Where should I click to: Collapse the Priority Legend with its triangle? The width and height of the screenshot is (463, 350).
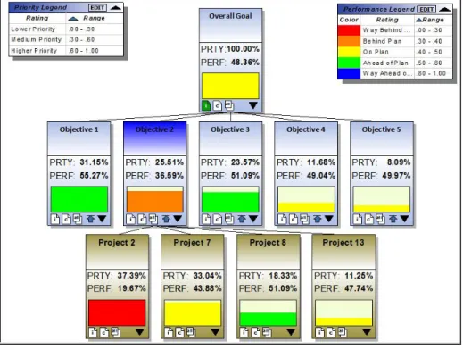click(116, 7)
